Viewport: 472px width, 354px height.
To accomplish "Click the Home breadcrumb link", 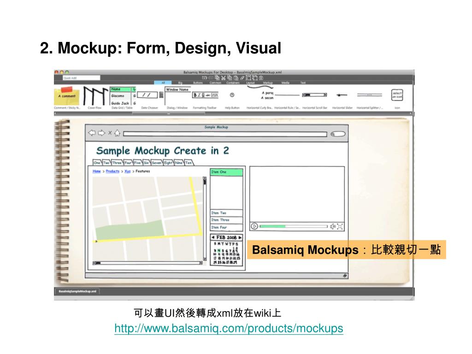I will tap(97, 171).
